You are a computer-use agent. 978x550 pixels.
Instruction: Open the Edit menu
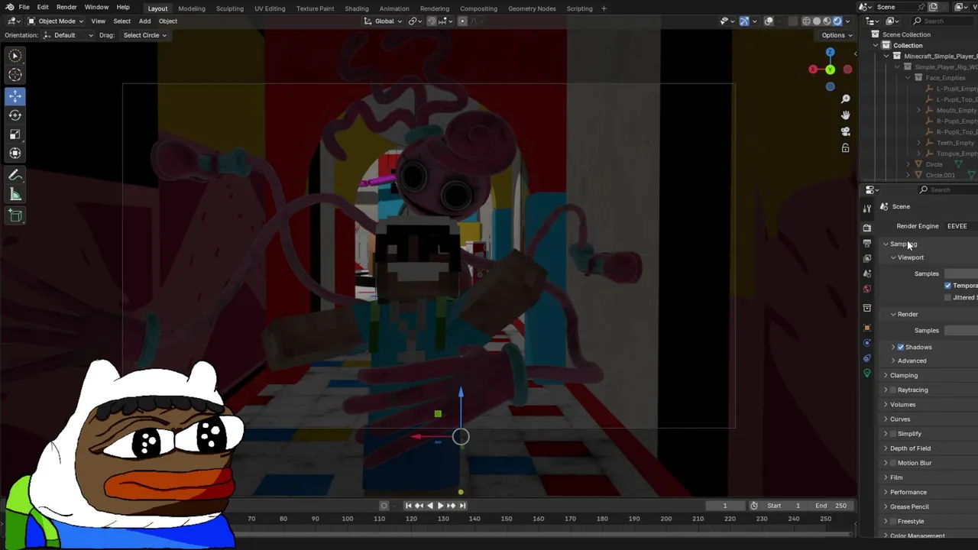coord(43,8)
